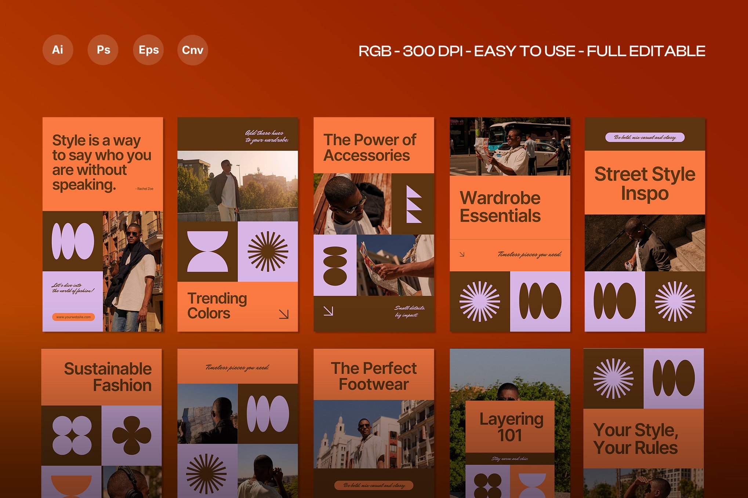Click the Style is a way quote heading
Viewport: 748px width, 498px height.
pos(102,162)
